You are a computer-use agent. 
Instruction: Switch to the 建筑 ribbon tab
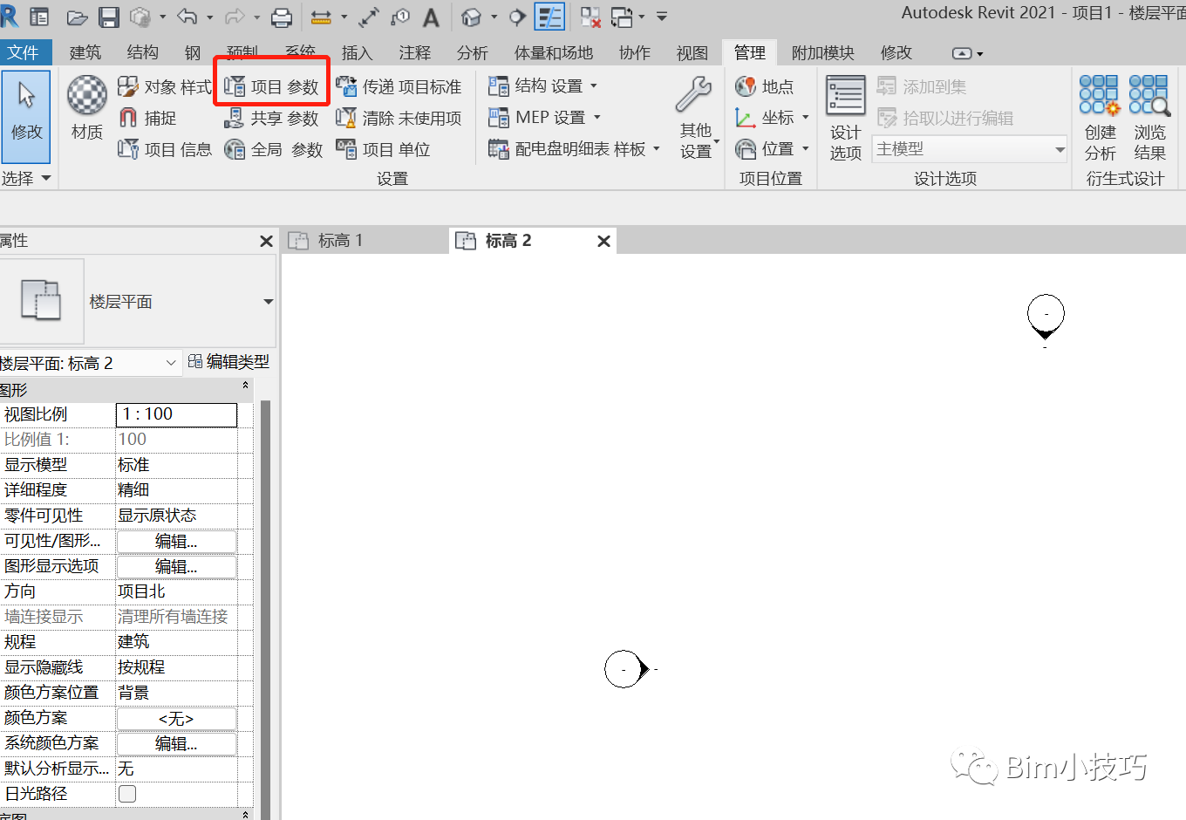(x=85, y=52)
